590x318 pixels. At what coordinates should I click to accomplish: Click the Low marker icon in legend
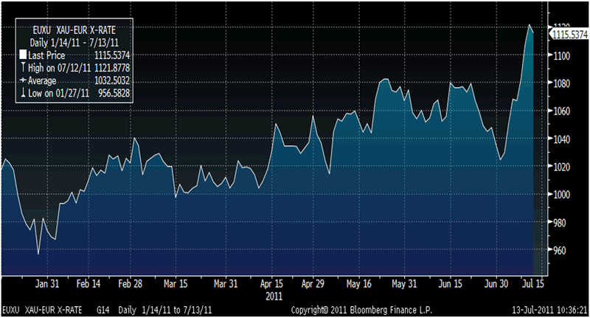point(23,93)
